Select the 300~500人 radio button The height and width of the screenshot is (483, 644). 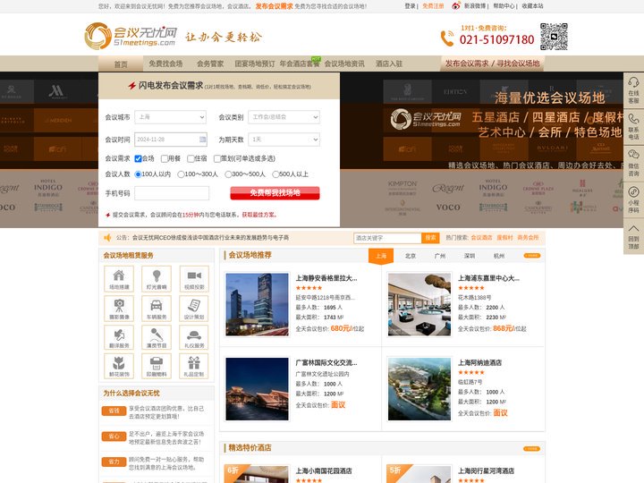228,174
